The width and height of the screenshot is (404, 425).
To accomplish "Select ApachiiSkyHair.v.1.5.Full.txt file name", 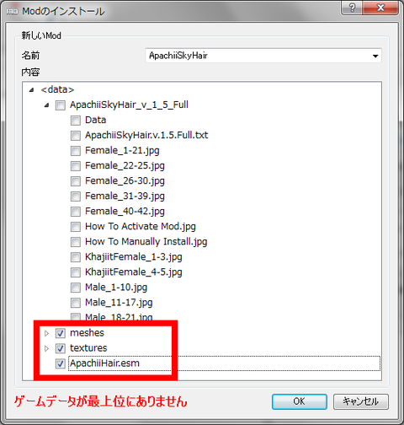I will (x=146, y=135).
